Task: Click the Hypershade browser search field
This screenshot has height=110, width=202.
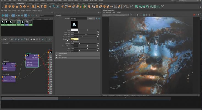Action: pos(46,15)
